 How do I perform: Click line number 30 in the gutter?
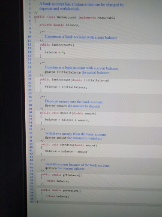tap(30, 112)
